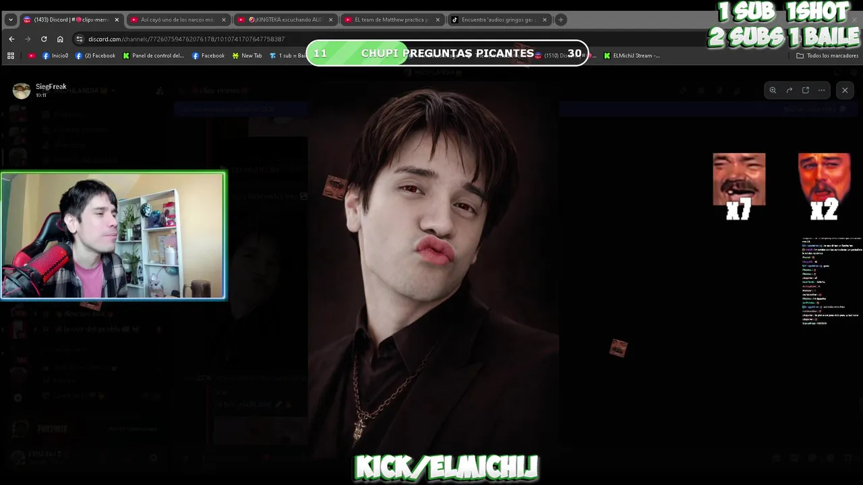
Task: Open the Inicio0 Facebook bookmark
Action: pyautogui.click(x=55, y=56)
